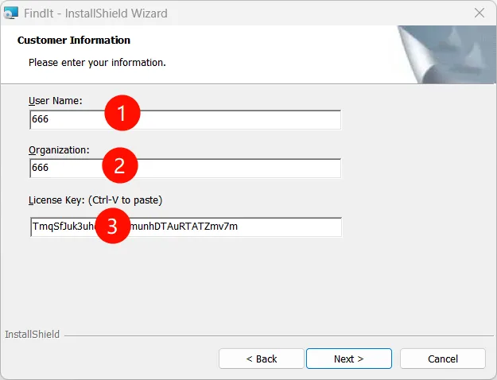497x380 pixels.
Task: Click the 'FindIt - InstallShield Wizard' title text
Action: tap(95, 14)
